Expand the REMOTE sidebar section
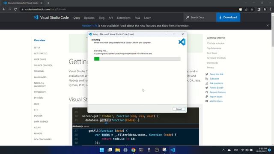The image size is (274, 154). click(x=38, y=133)
